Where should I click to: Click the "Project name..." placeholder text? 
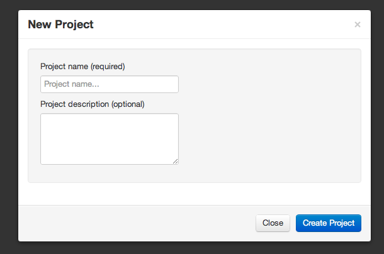pos(72,84)
